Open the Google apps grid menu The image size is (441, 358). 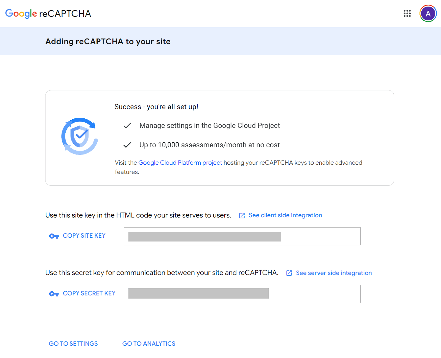(x=407, y=13)
